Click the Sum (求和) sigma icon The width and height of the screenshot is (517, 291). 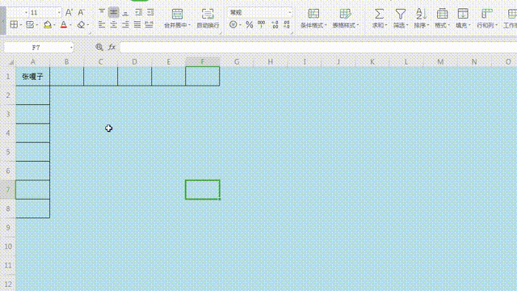point(379,14)
